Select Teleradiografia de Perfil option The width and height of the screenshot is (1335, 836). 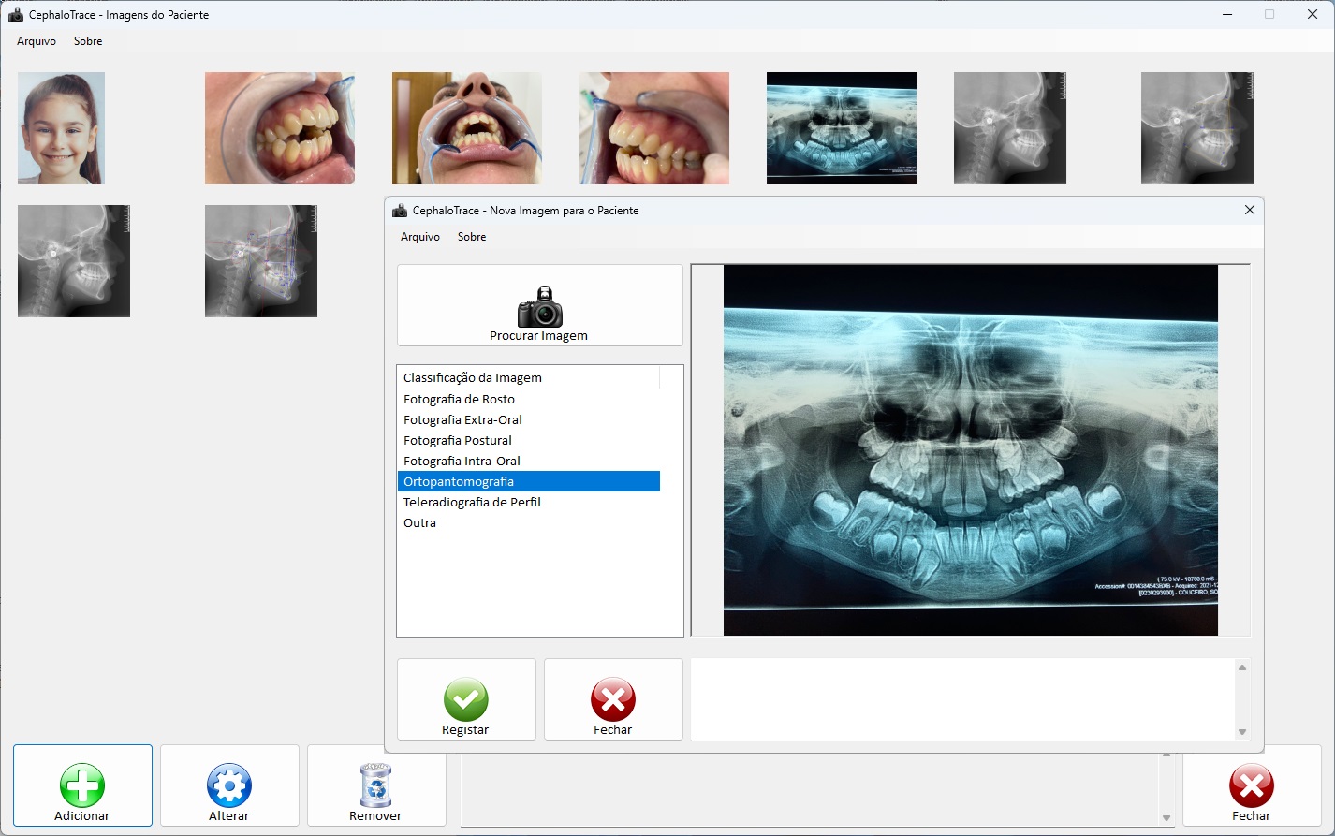pyautogui.click(x=472, y=502)
